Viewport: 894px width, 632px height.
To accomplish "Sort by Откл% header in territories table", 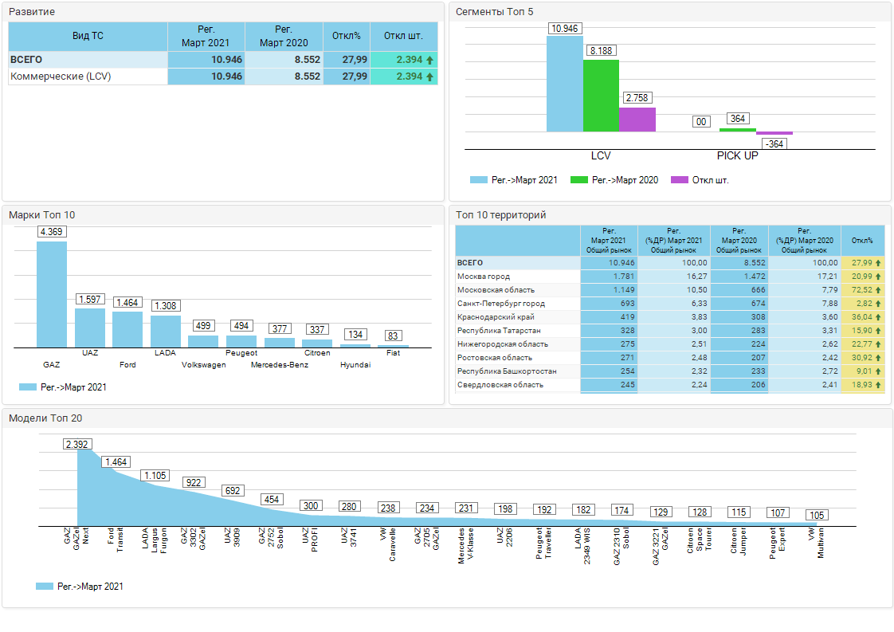I will tap(862, 241).
